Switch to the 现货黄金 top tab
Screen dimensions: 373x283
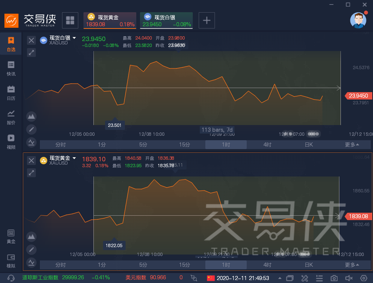click(x=110, y=20)
